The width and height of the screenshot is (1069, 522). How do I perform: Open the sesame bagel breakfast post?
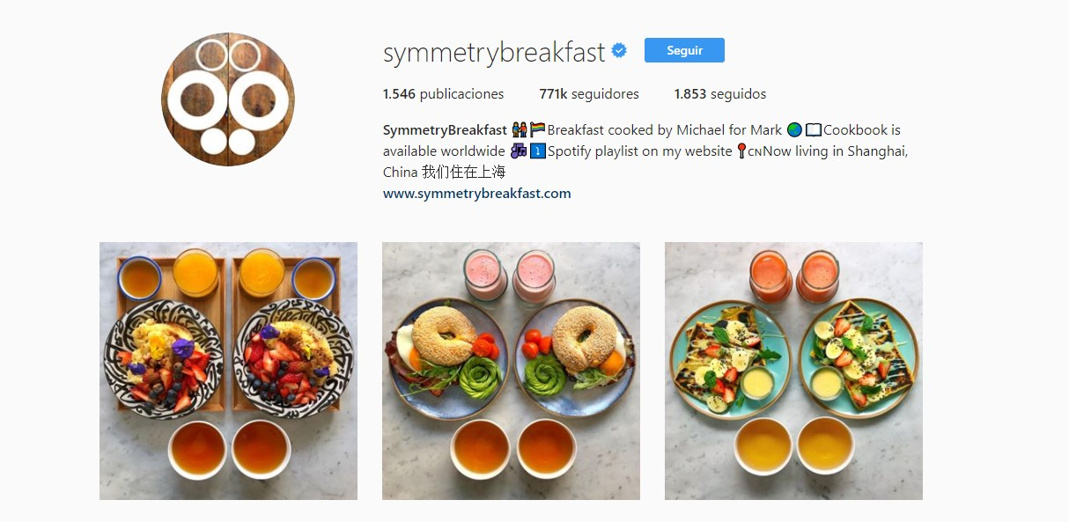[x=511, y=371]
